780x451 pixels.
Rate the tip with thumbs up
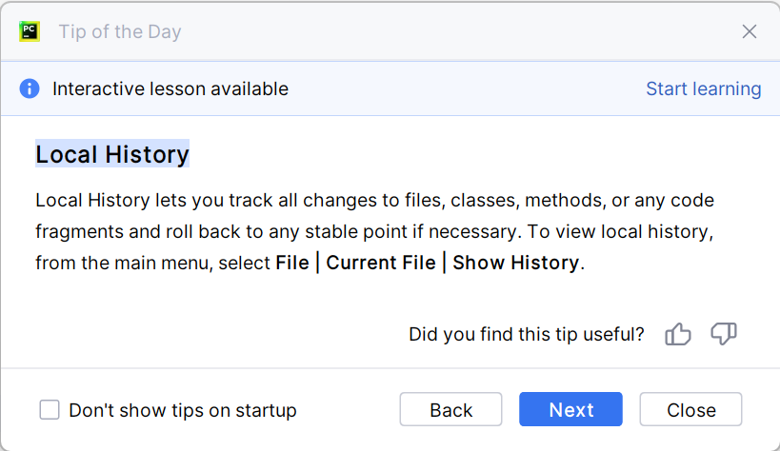678,334
